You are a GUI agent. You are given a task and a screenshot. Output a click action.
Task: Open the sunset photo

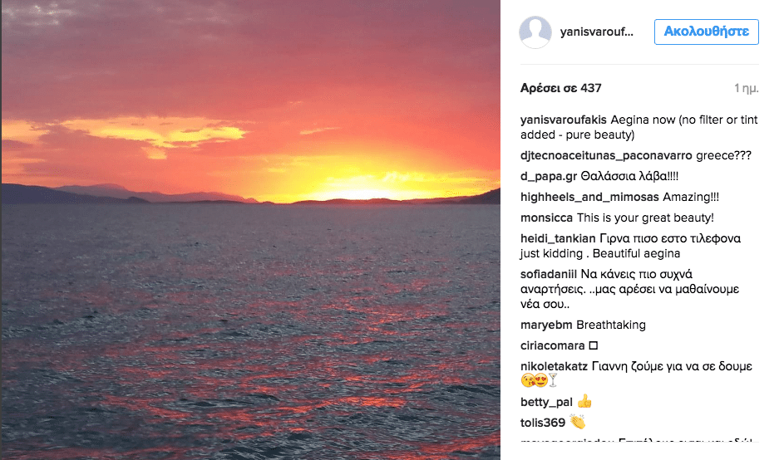point(250,230)
